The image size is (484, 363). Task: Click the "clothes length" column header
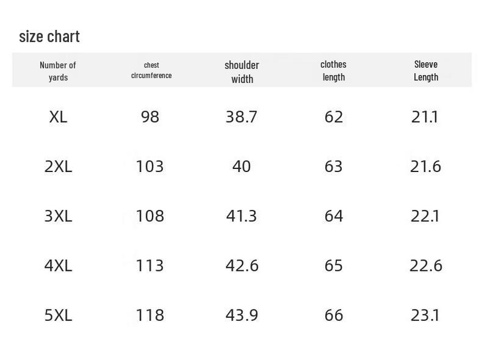click(333, 70)
